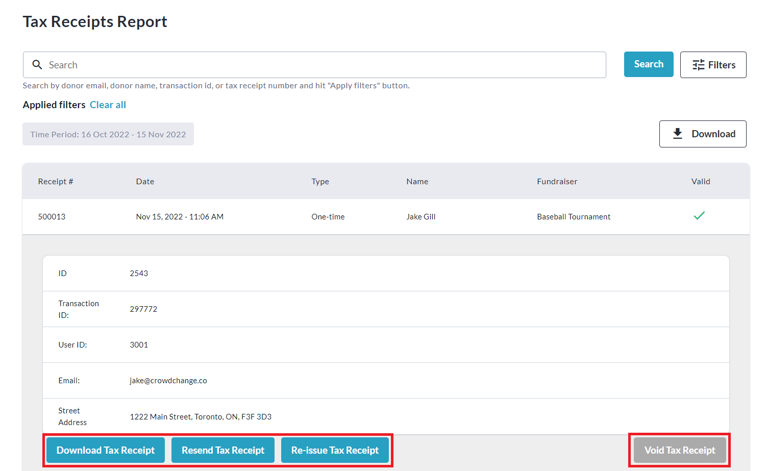
Task: Click the magnifying glass search icon
Action: pyautogui.click(x=37, y=65)
